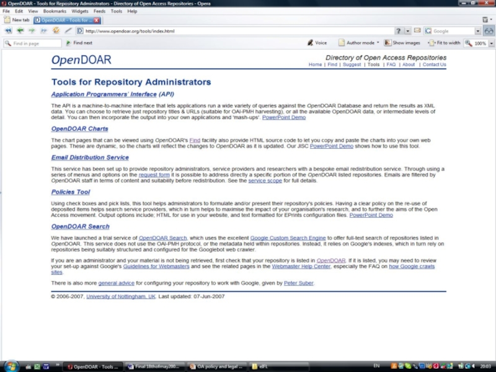Open Email Distribution Service heading link

[x=90, y=157]
